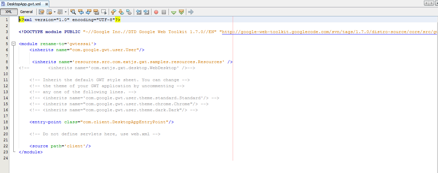Show the next editor tabs with the right arrow
438x173 pixels.
[431, 3]
